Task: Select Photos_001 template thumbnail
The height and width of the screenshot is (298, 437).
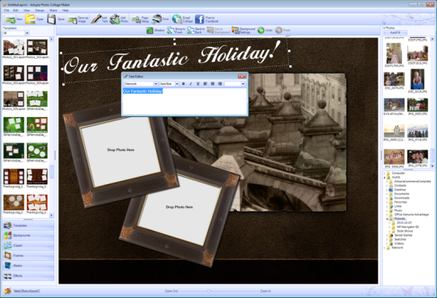Action: point(14,48)
